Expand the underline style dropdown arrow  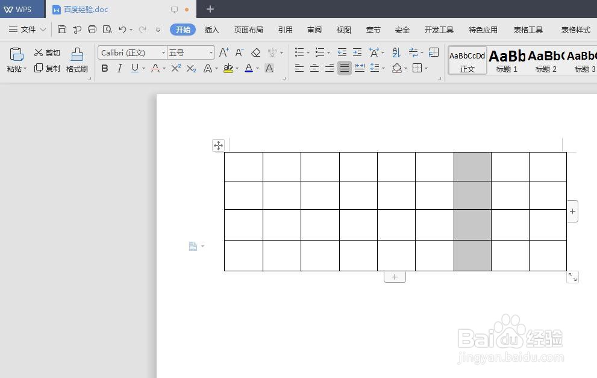click(x=143, y=69)
